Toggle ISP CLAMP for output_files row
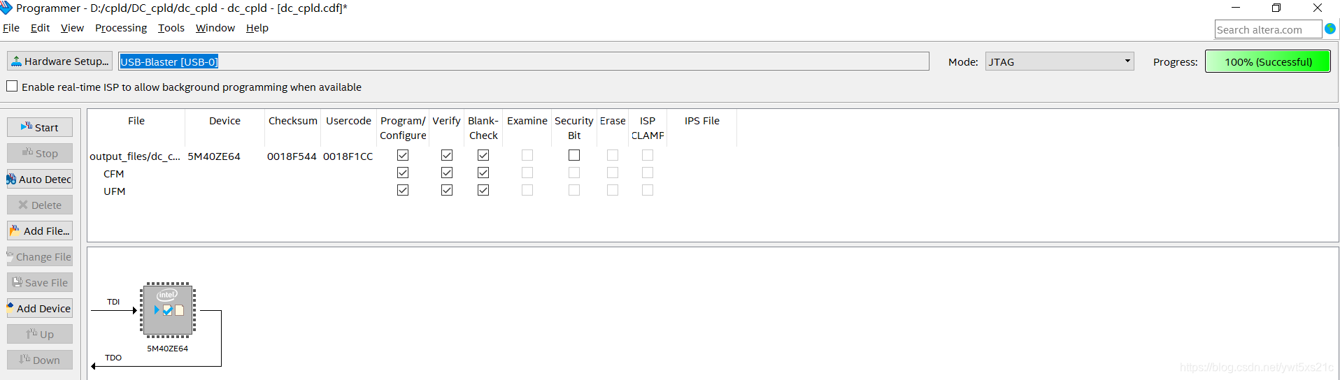Image resolution: width=1340 pixels, height=380 pixels. [x=648, y=155]
